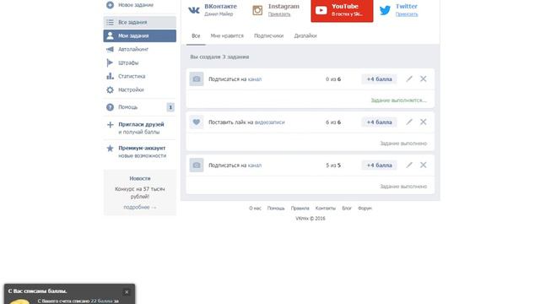
Task: Open О нас footer link
Action: 255,209
